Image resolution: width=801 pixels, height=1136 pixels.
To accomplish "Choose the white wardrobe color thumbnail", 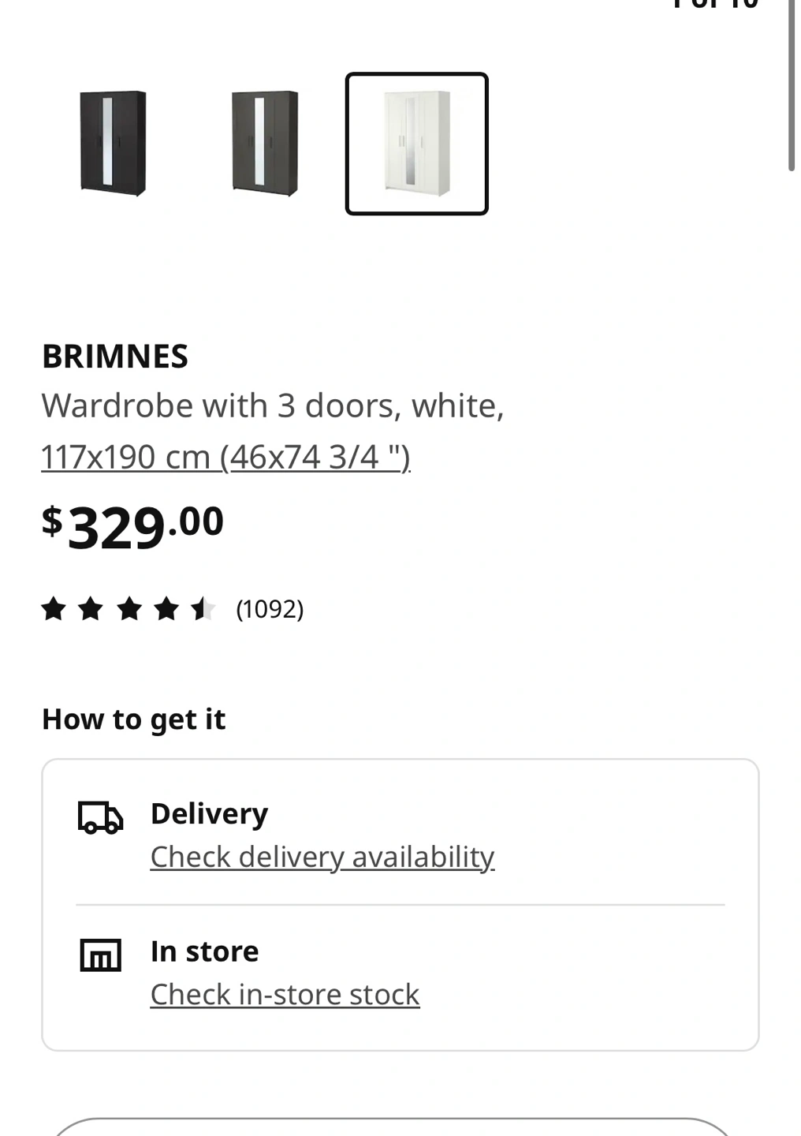I will (x=416, y=143).
